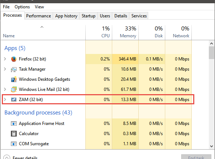This screenshot has width=215, height=159.
Task: Expand the ZAM (32 bit) process group
Action: (5, 99)
